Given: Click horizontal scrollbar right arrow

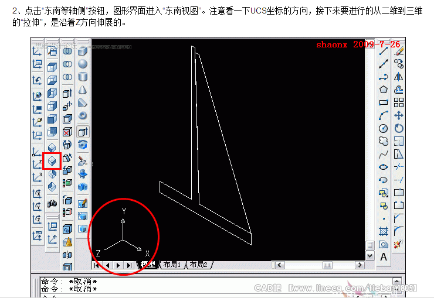Looking at the screenshot, I should 360,265.
